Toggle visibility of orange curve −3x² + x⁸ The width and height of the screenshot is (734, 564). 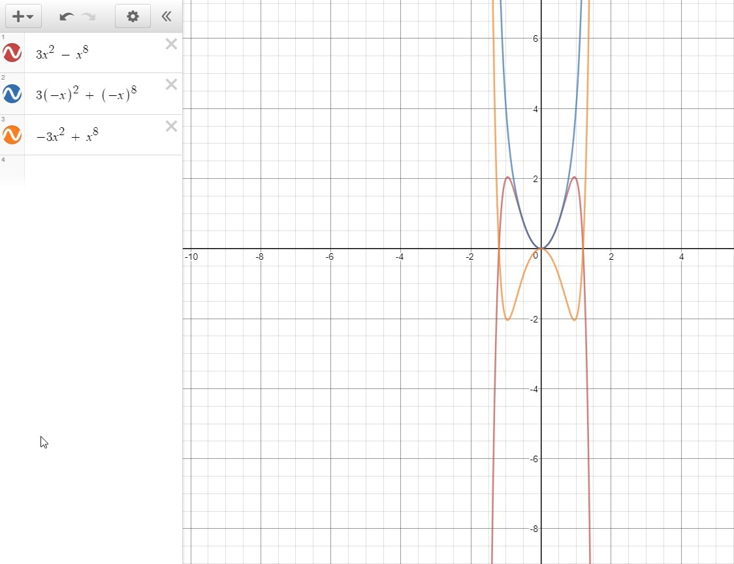12,134
